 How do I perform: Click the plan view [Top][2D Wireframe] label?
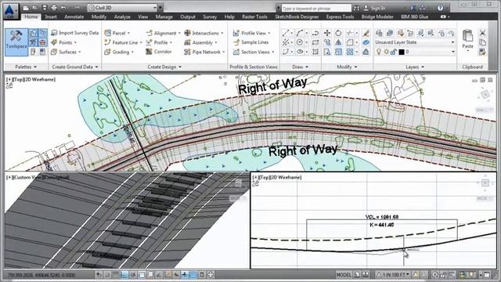[31, 79]
